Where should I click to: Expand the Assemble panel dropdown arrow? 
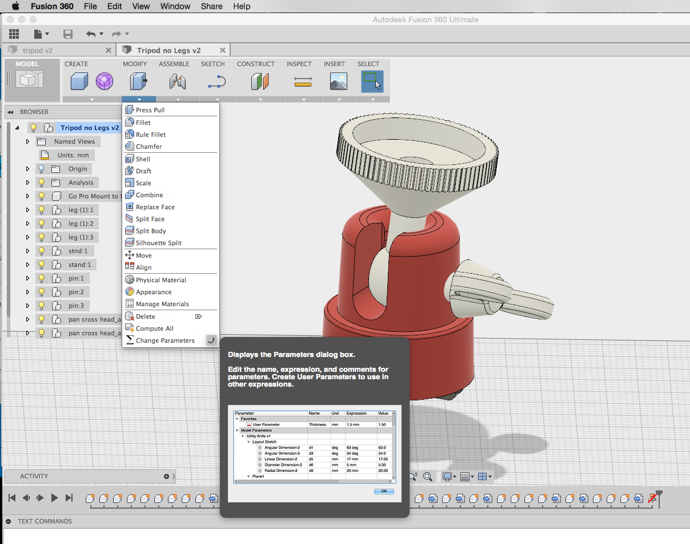coord(178,100)
